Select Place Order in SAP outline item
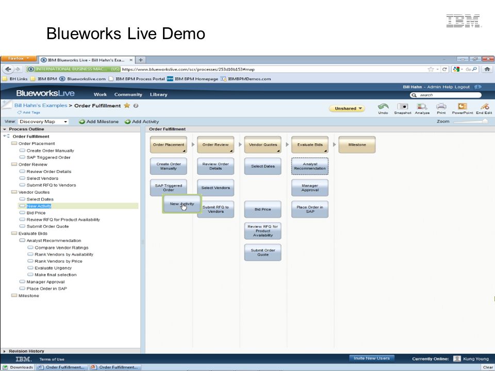The image size is (495, 371). pyautogui.click(x=47, y=289)
